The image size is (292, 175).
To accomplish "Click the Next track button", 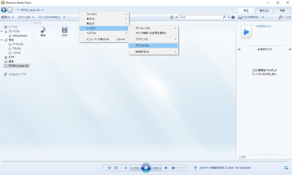I will 156,168.
